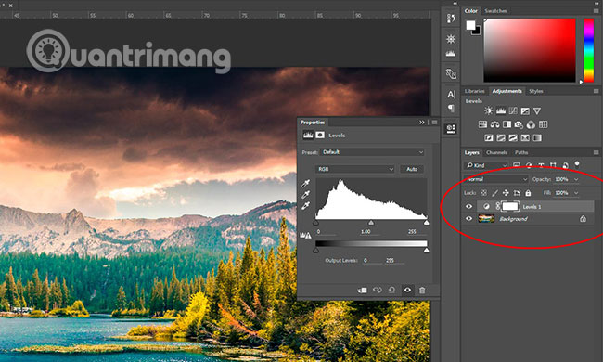Open the History panel icon in dock
Screen dimensions: 603x362
451,18
